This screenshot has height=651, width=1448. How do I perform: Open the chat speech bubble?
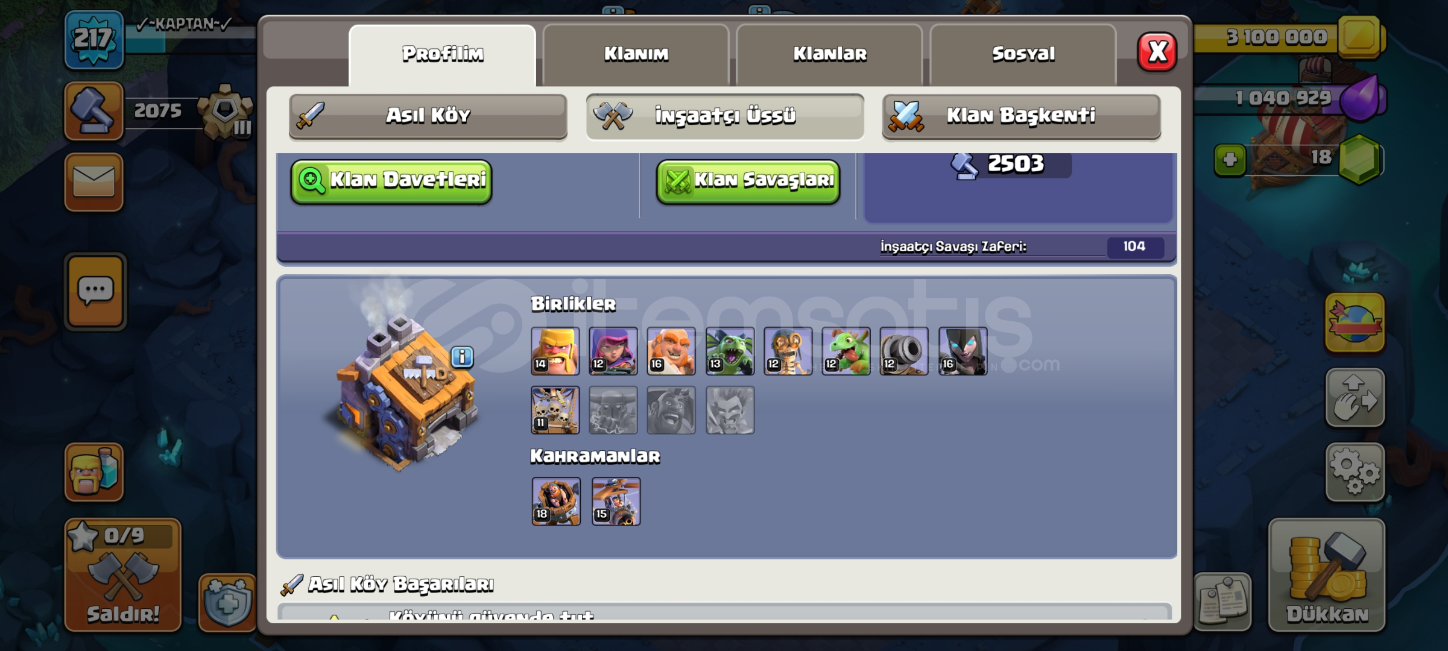[x=95, y=291]
